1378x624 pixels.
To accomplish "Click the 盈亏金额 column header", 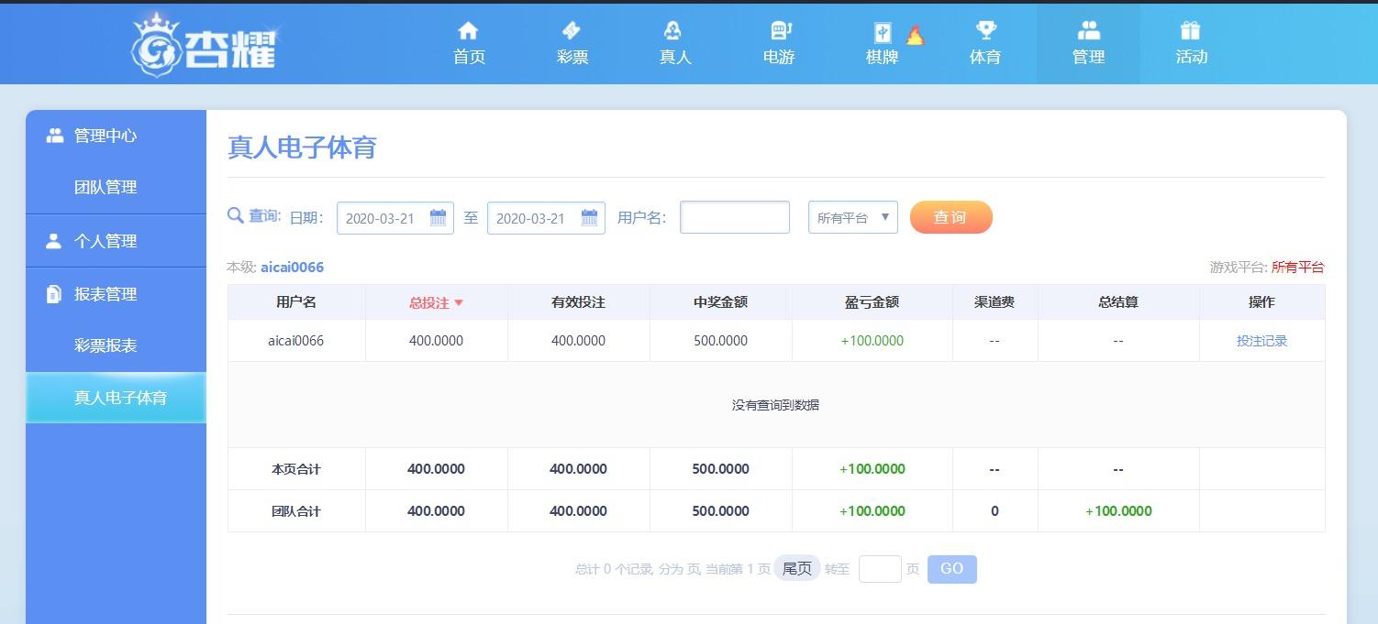I will (x=872, y=301).
